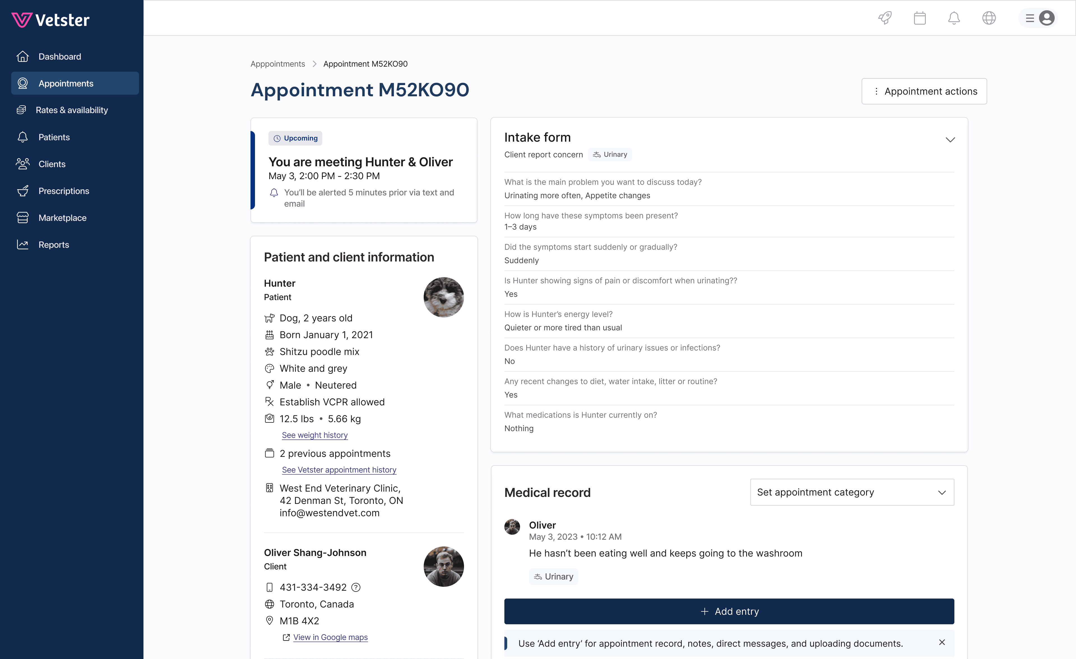Open the Marketplace icon in sidebar
Viewport: 1076px width, 659px height.
(23, 217)
